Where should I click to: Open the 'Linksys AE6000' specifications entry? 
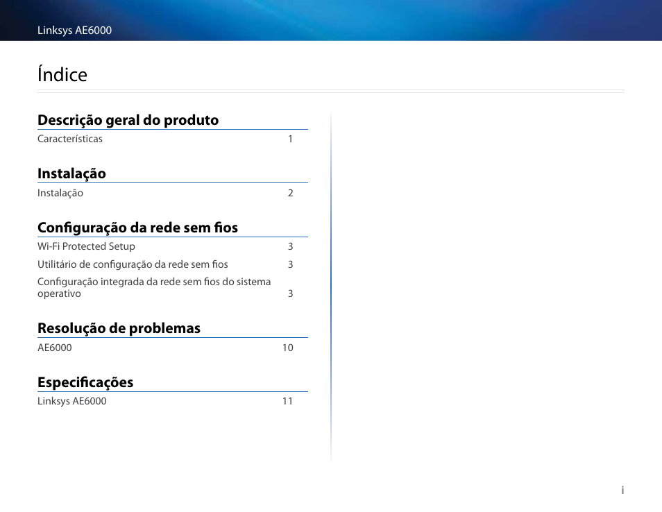71,401
